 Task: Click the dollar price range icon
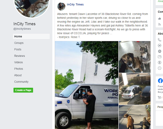[160, 62]
